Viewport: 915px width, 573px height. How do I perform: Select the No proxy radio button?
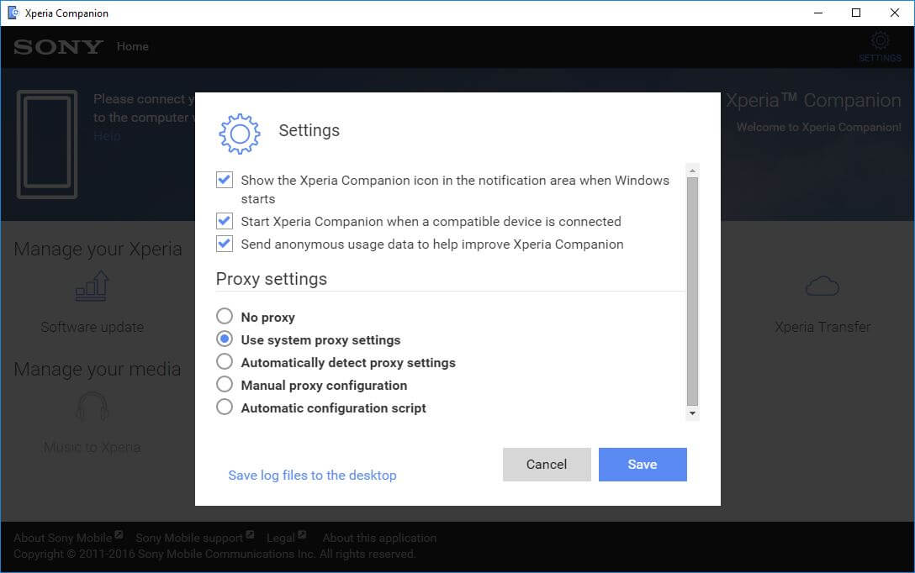click(224, 316)
